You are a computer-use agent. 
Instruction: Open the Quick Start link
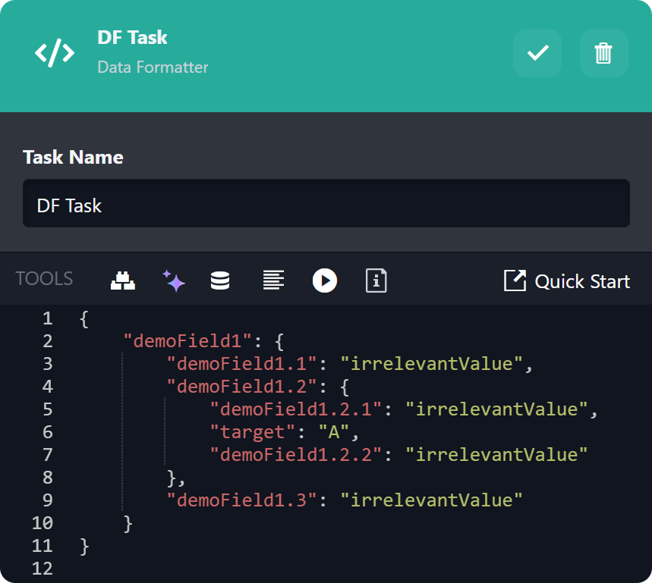(567, 281)
